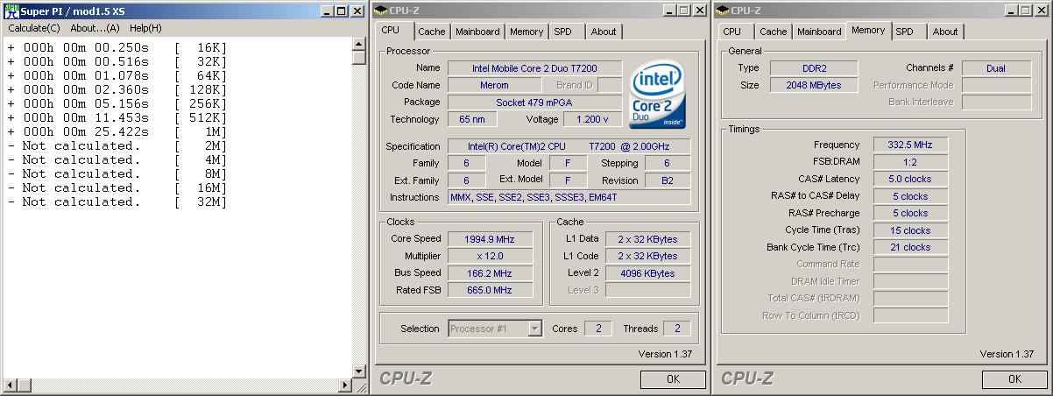
Task: Open the About...(A) menu in Super PI
Action: tap(95, 28)
